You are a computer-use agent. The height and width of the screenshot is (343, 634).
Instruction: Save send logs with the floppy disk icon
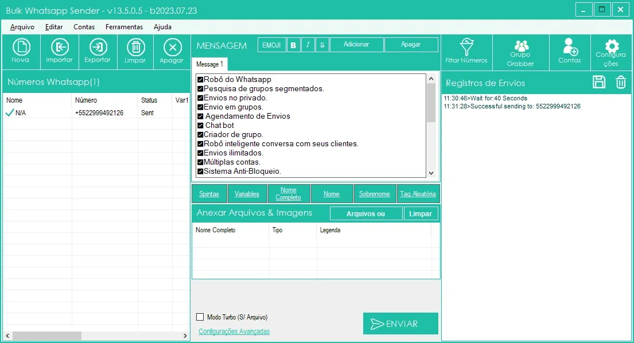[599, 82]
